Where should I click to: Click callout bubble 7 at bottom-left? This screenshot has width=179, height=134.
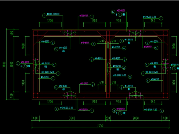tap(57, 109)
